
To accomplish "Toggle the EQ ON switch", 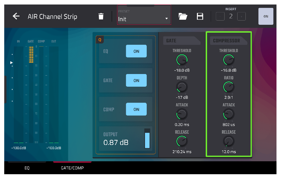I will tap(136, 51).
